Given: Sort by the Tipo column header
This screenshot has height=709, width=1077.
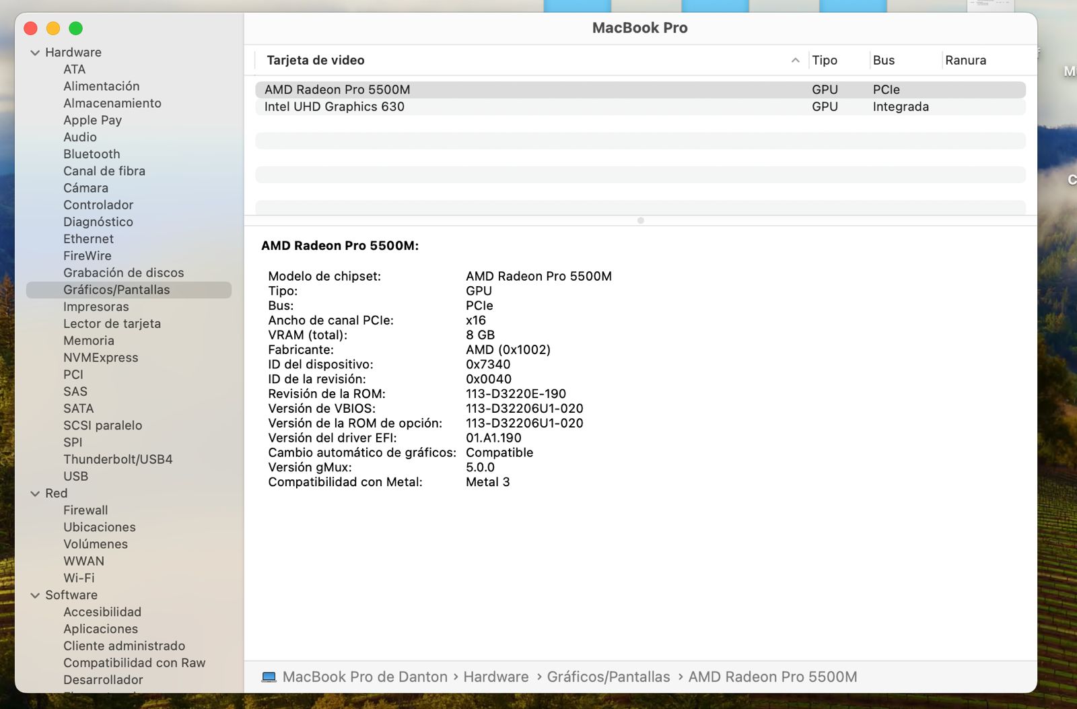Looking at the screenshot, I should click(825, 61).
